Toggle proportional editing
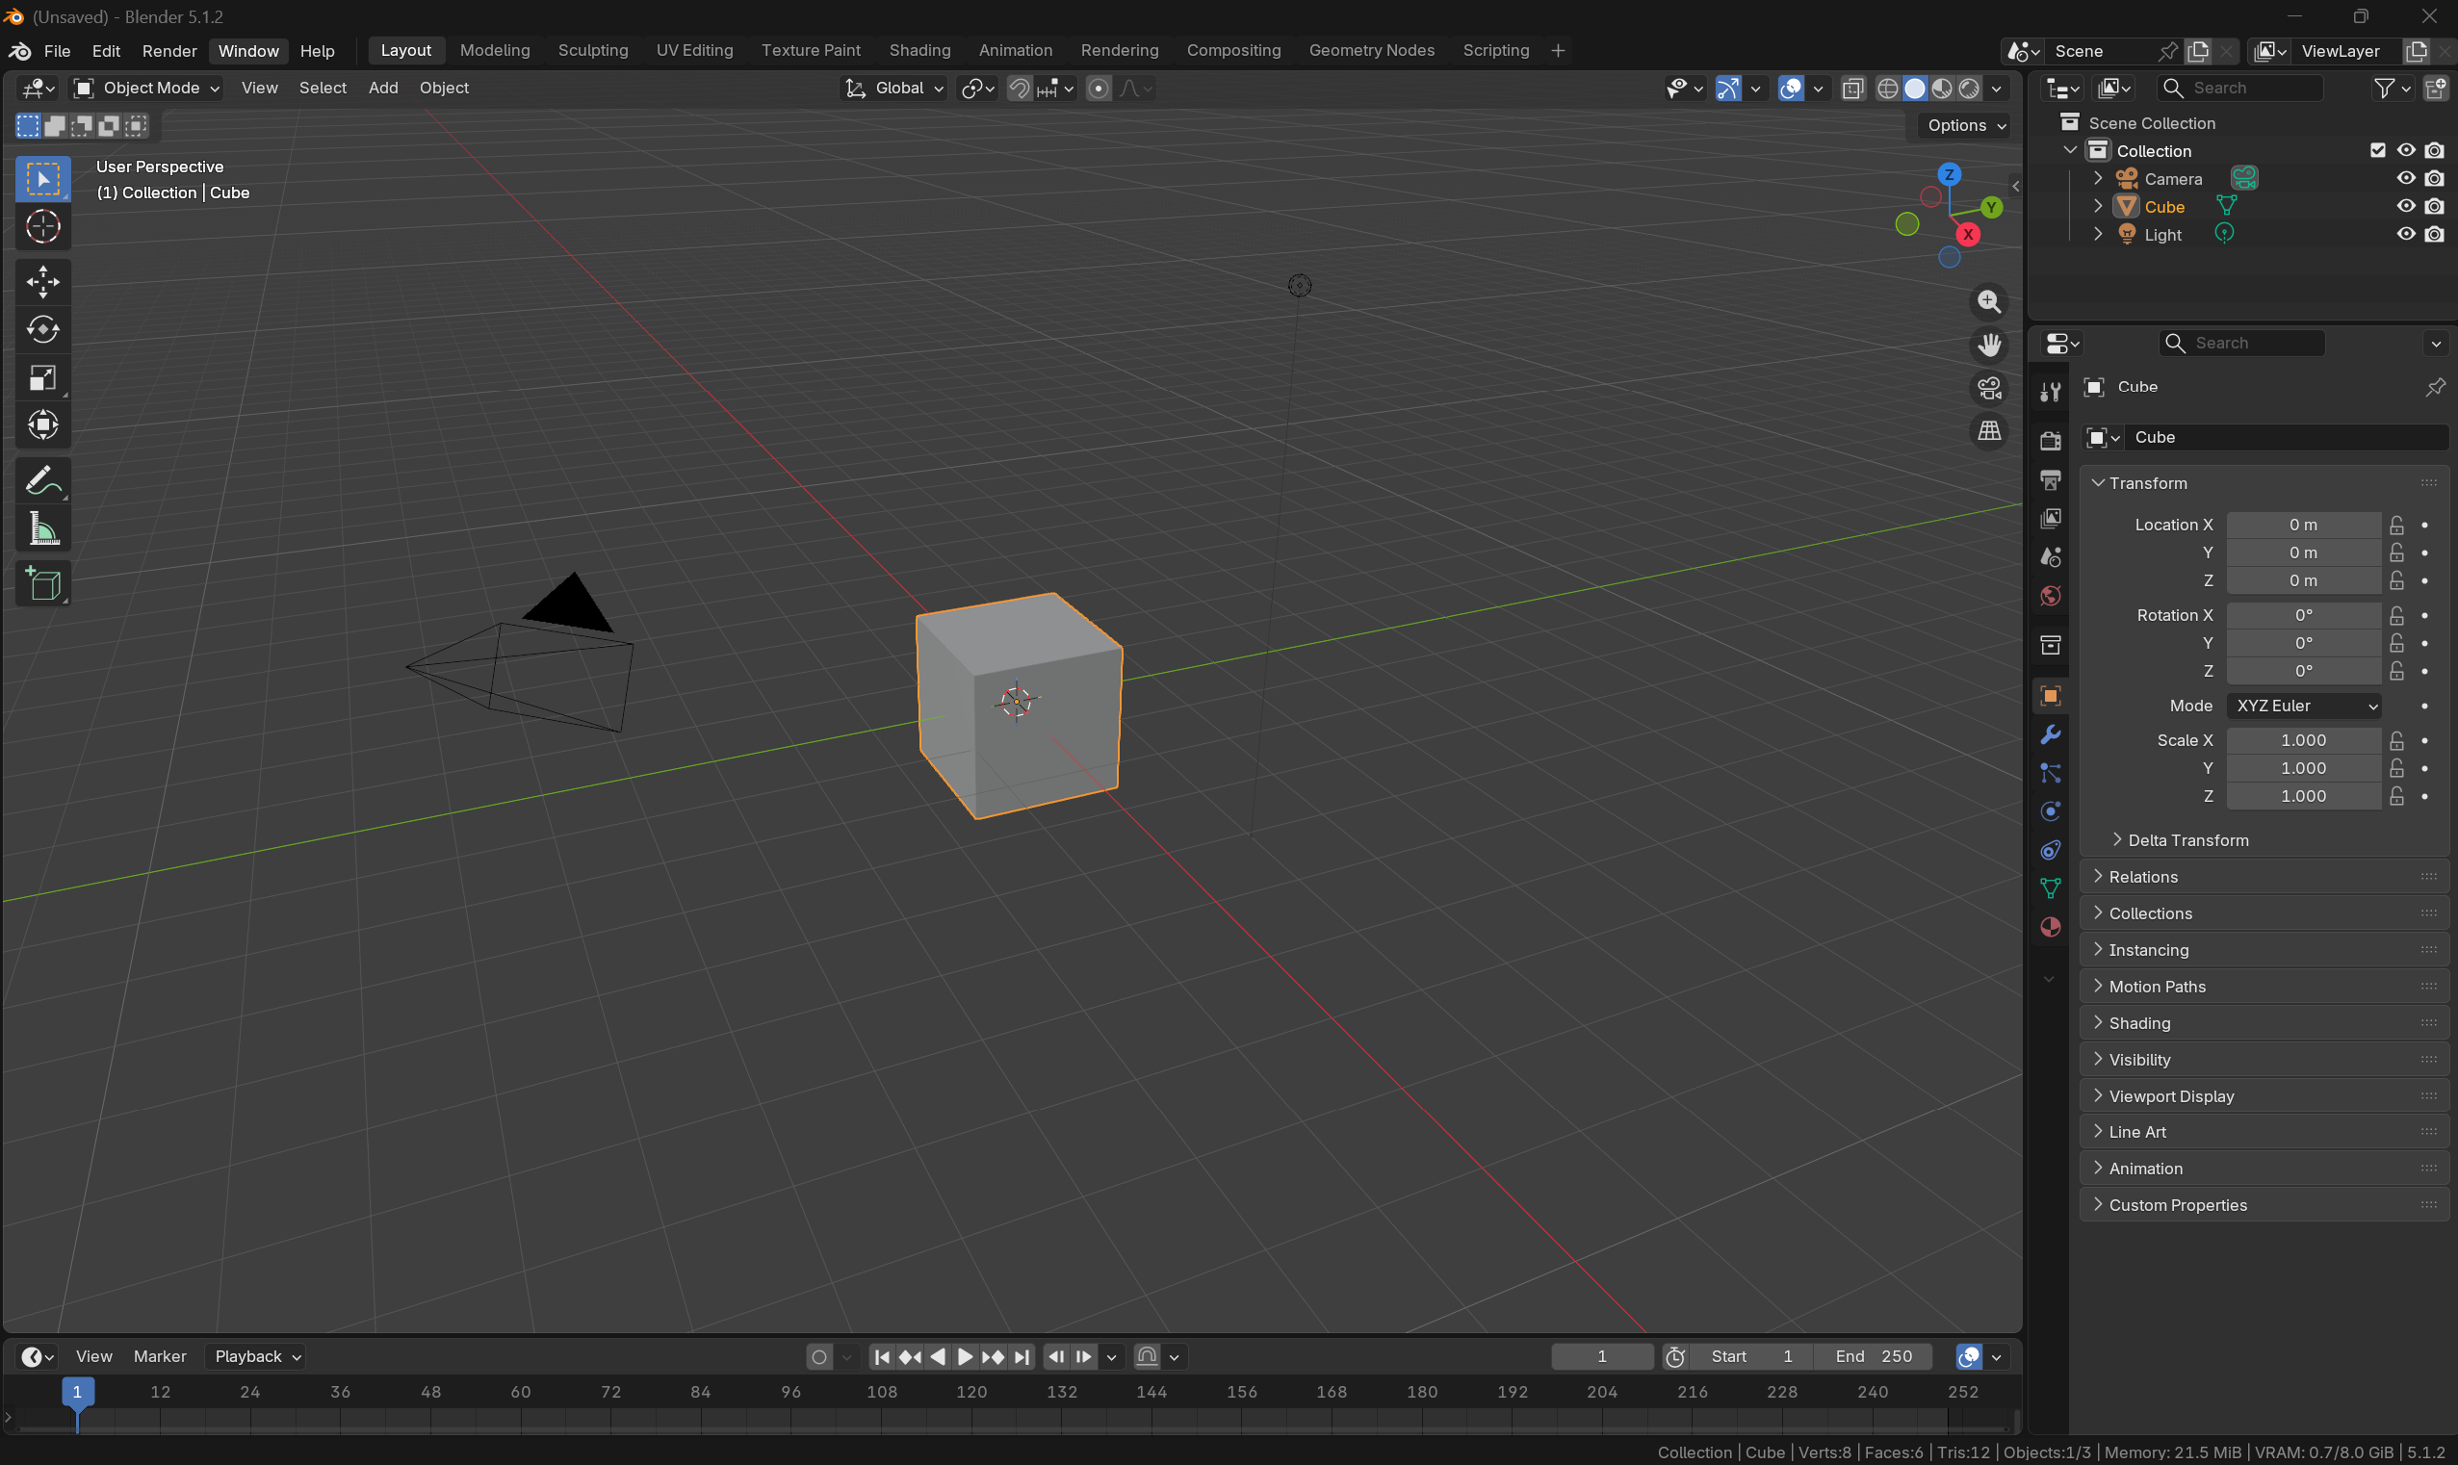This screenshot has height=1465, width=2458. pos(1098,88)
